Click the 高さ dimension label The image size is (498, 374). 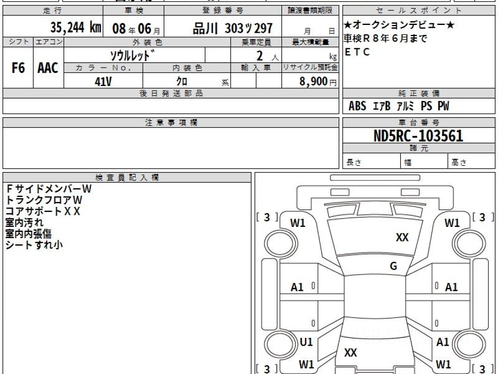pyautogui.click(x=459, y=162)
